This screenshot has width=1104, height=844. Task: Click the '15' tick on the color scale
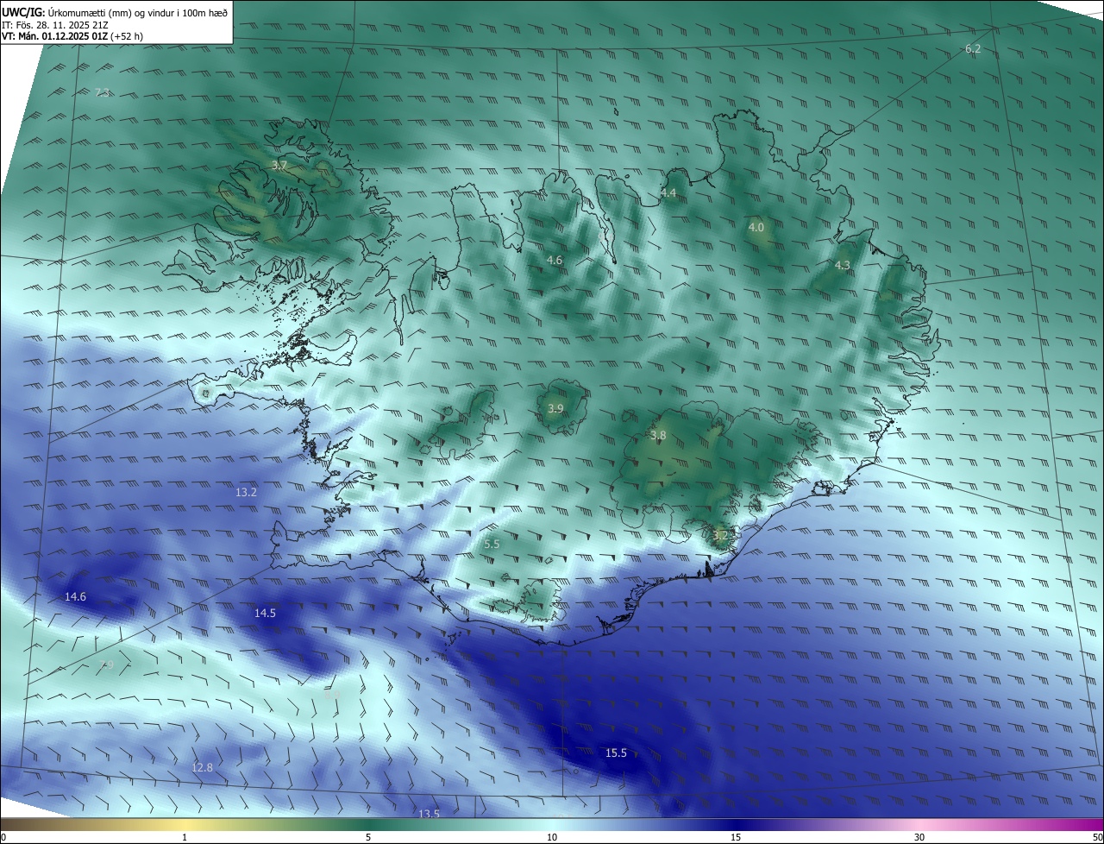click(736, 837)
